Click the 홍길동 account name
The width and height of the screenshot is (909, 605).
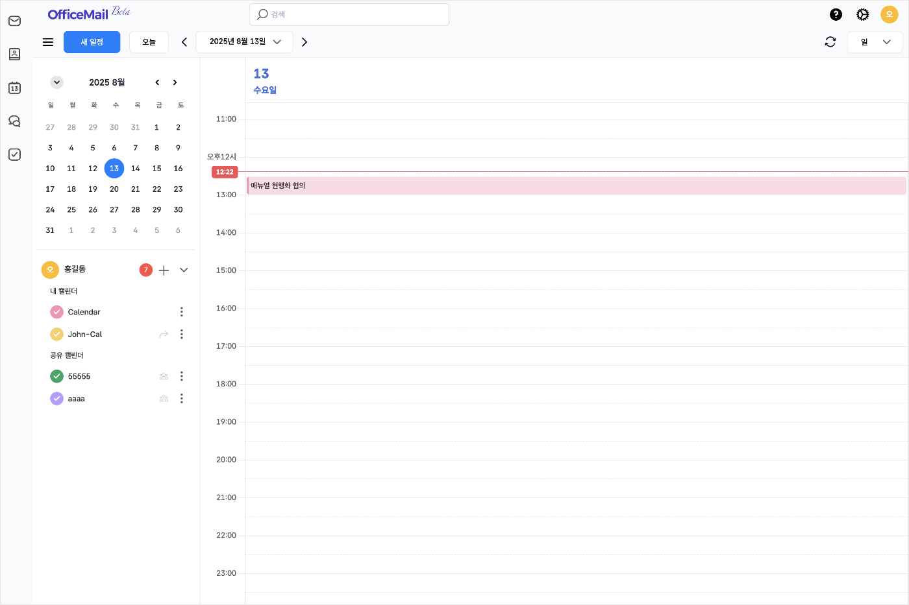coord(75,269)
